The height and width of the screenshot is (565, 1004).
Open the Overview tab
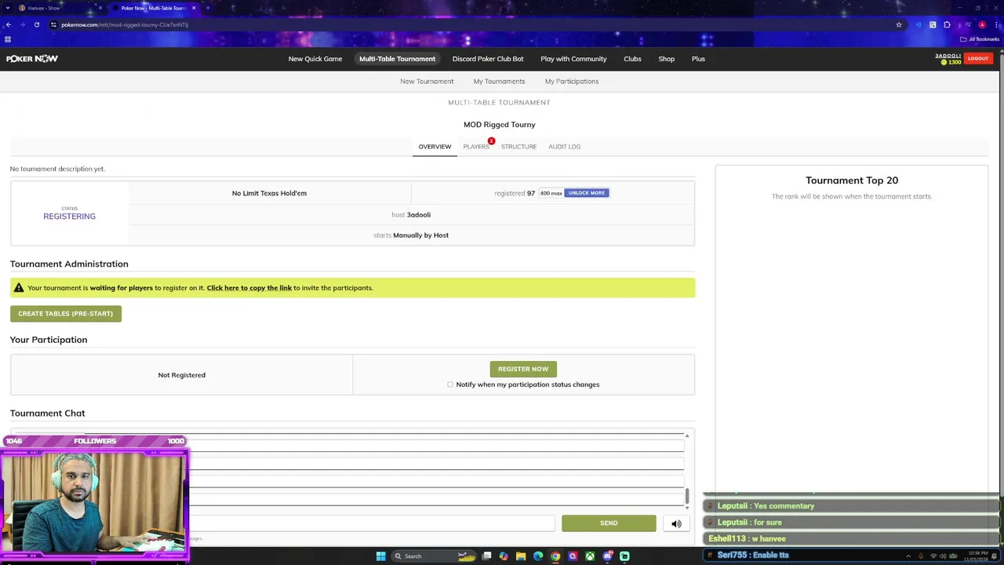pos(435,147)
